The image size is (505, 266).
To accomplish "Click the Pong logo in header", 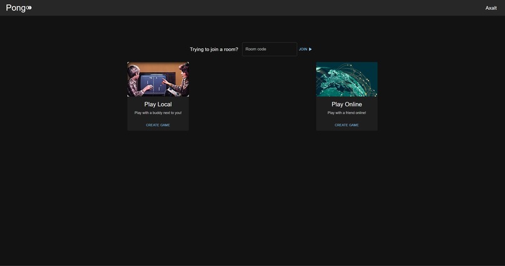I will point(19,8).
